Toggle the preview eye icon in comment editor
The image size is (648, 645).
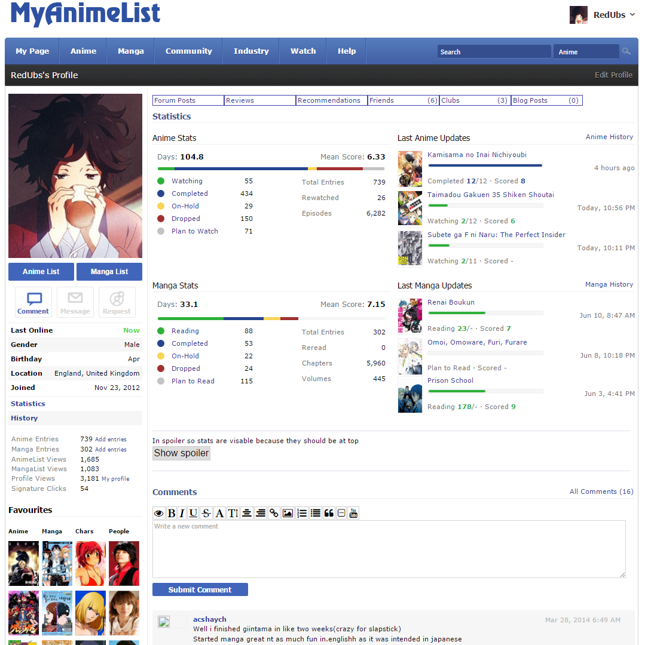(x=158, y=513)
